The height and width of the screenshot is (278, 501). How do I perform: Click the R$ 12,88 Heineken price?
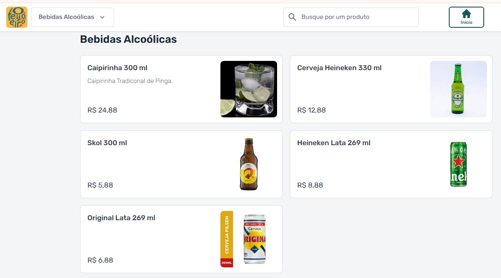click(311, 110)
